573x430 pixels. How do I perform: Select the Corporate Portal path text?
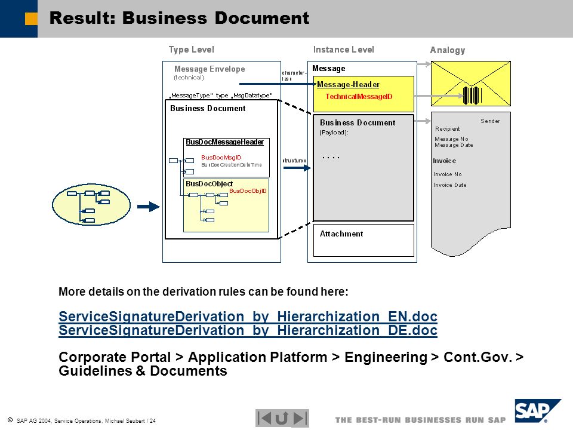click(x=291, y=364)
